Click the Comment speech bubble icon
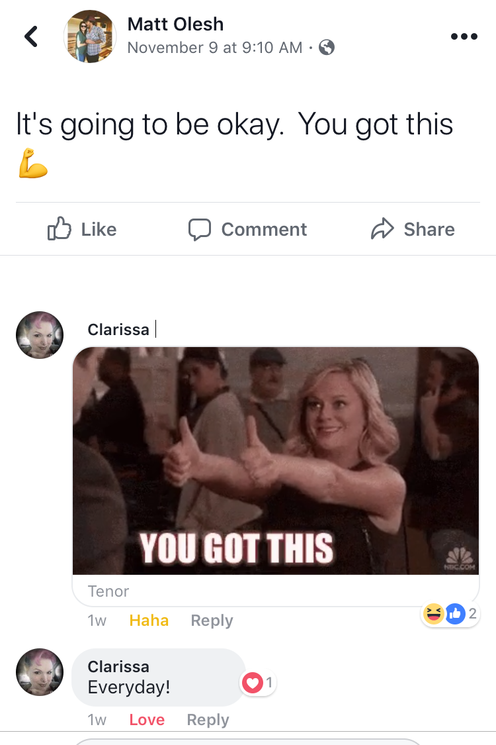The image size is (496, 745). point(199,230)
